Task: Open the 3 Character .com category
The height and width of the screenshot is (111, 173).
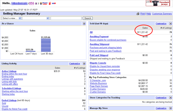Action: tap(98, 80)
